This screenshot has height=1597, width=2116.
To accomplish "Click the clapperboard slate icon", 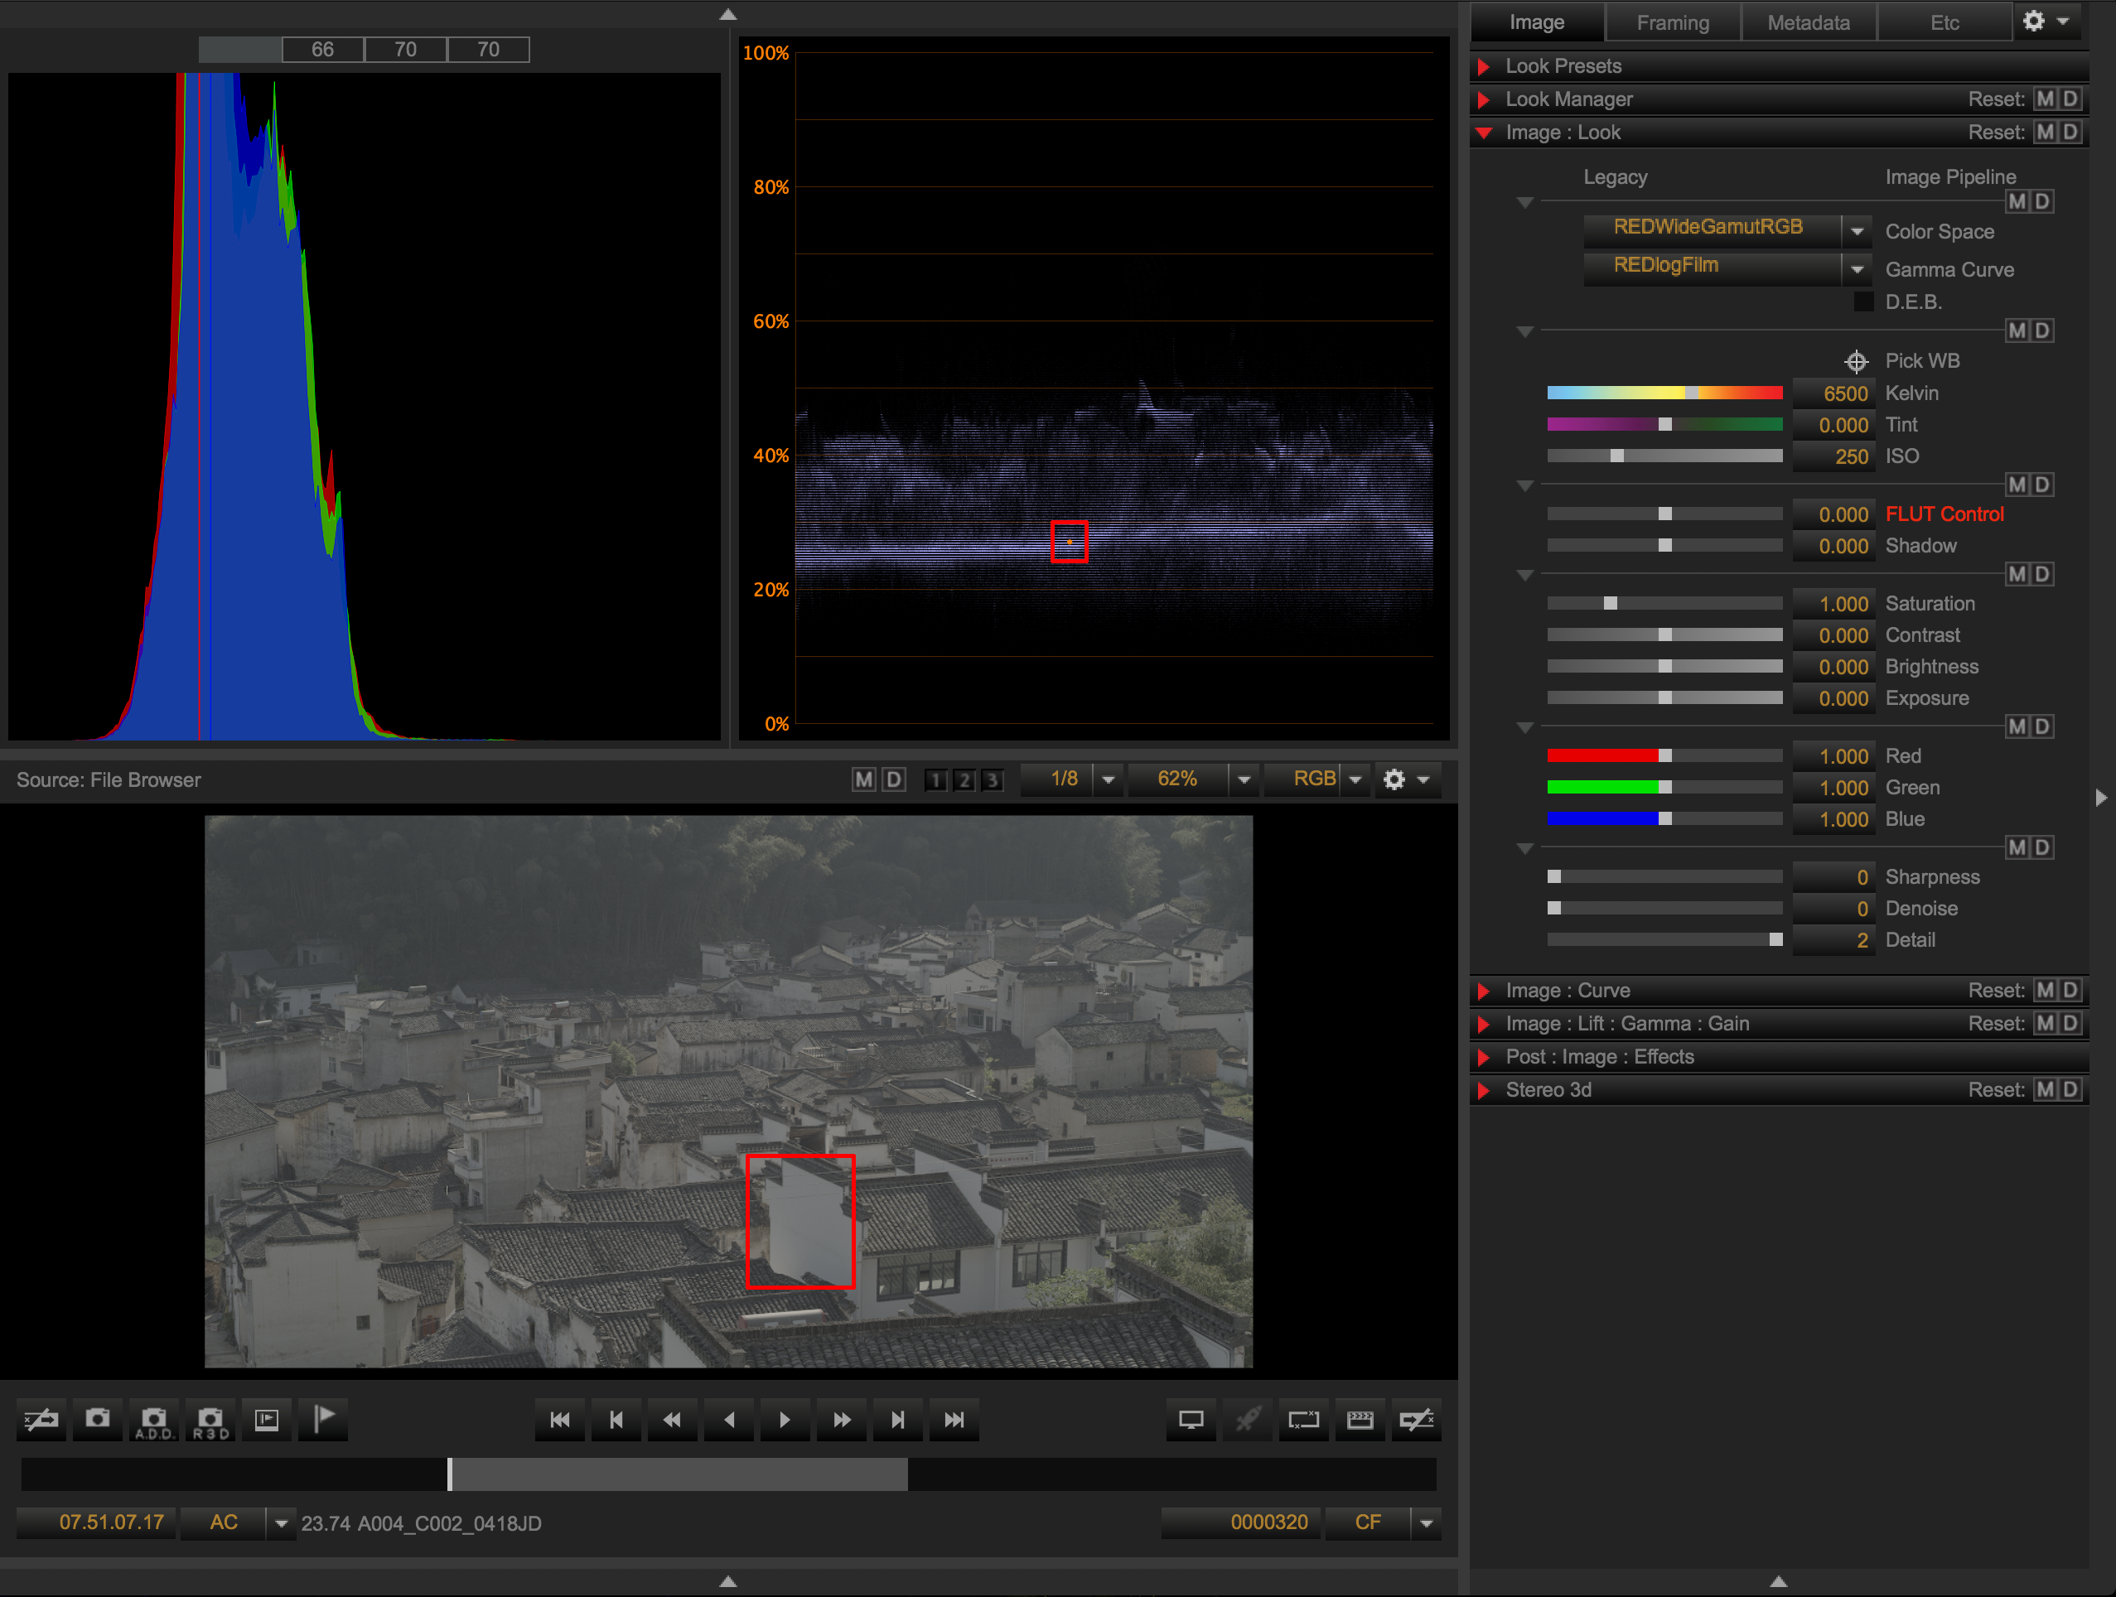I will 1360,1420.
